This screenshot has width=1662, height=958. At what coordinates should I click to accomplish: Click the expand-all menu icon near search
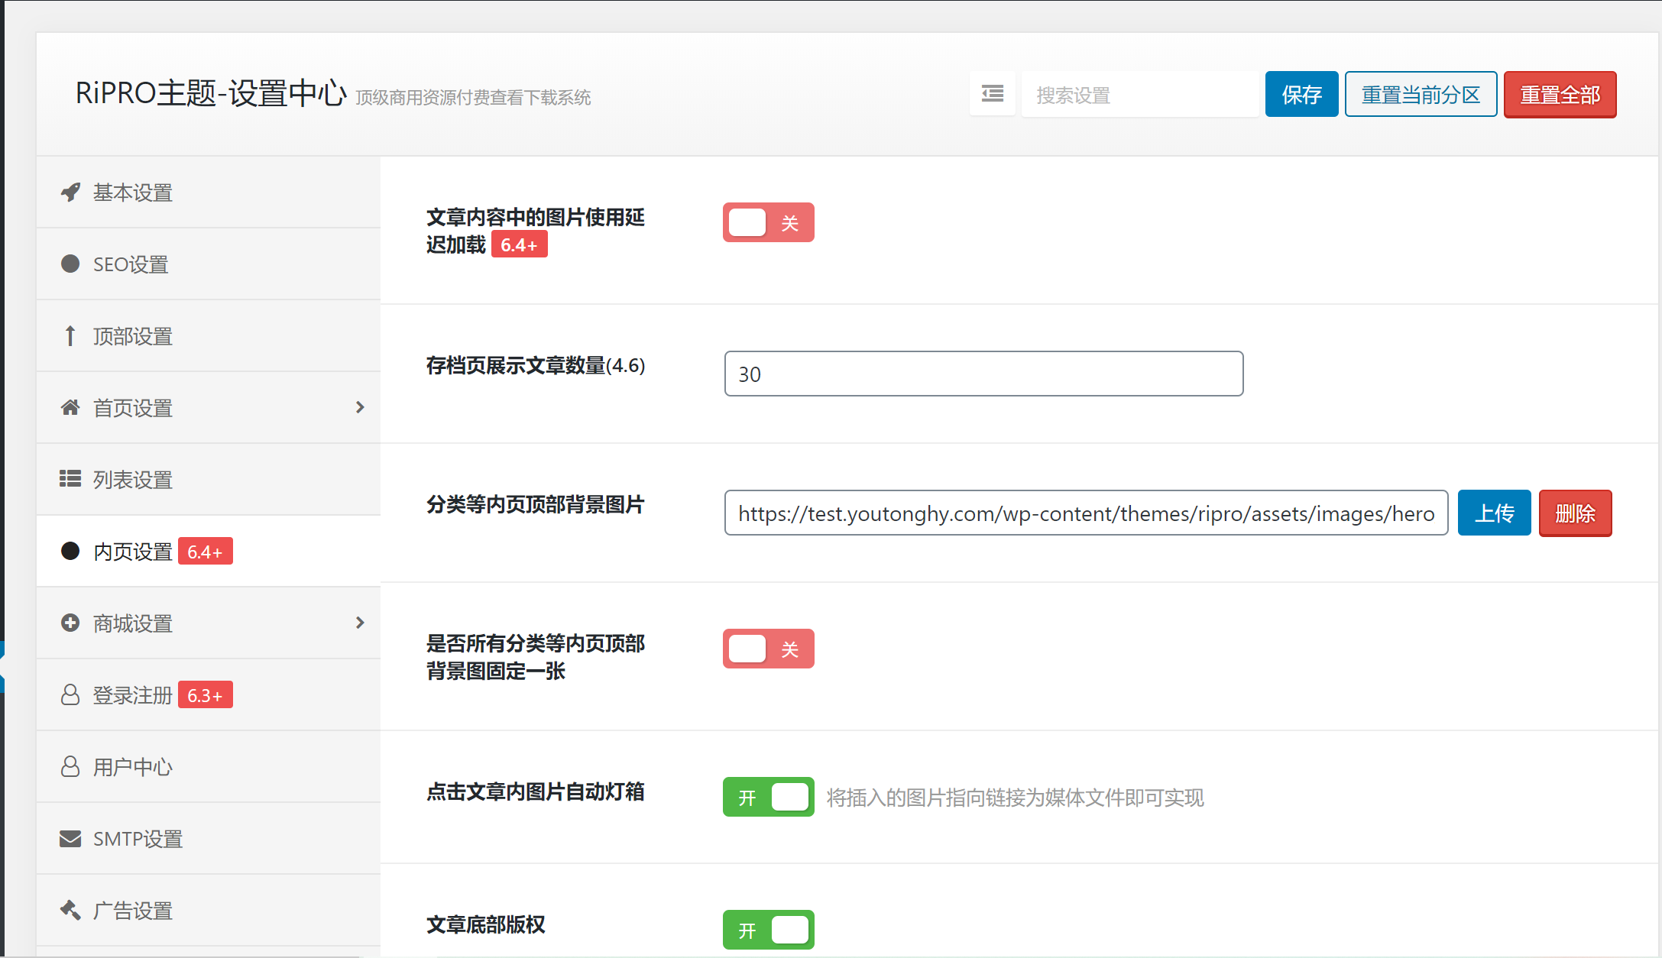pos(993,94)
